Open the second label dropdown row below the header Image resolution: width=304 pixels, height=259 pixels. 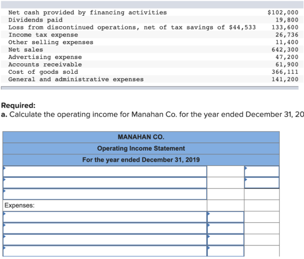(105, 183)
